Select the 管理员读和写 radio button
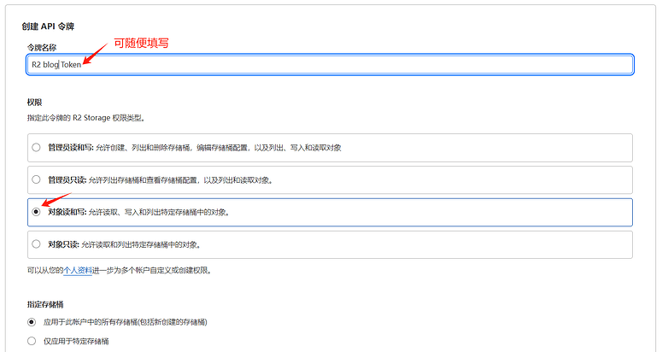 (x=36, y=147)
